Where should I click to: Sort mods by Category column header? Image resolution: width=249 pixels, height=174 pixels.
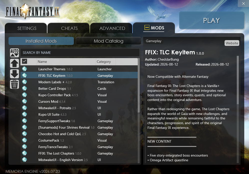[106, 62]
